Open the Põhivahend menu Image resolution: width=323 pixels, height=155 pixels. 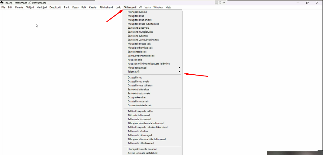click(106, 7)
